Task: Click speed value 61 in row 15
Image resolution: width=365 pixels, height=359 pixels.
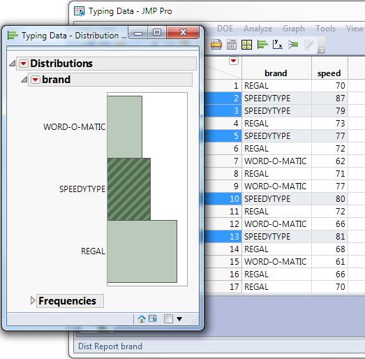Action: pos(329,262)
